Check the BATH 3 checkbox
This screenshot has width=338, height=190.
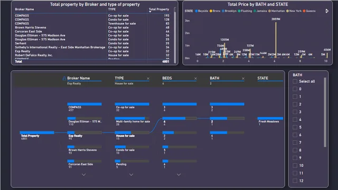pos(295,112)
